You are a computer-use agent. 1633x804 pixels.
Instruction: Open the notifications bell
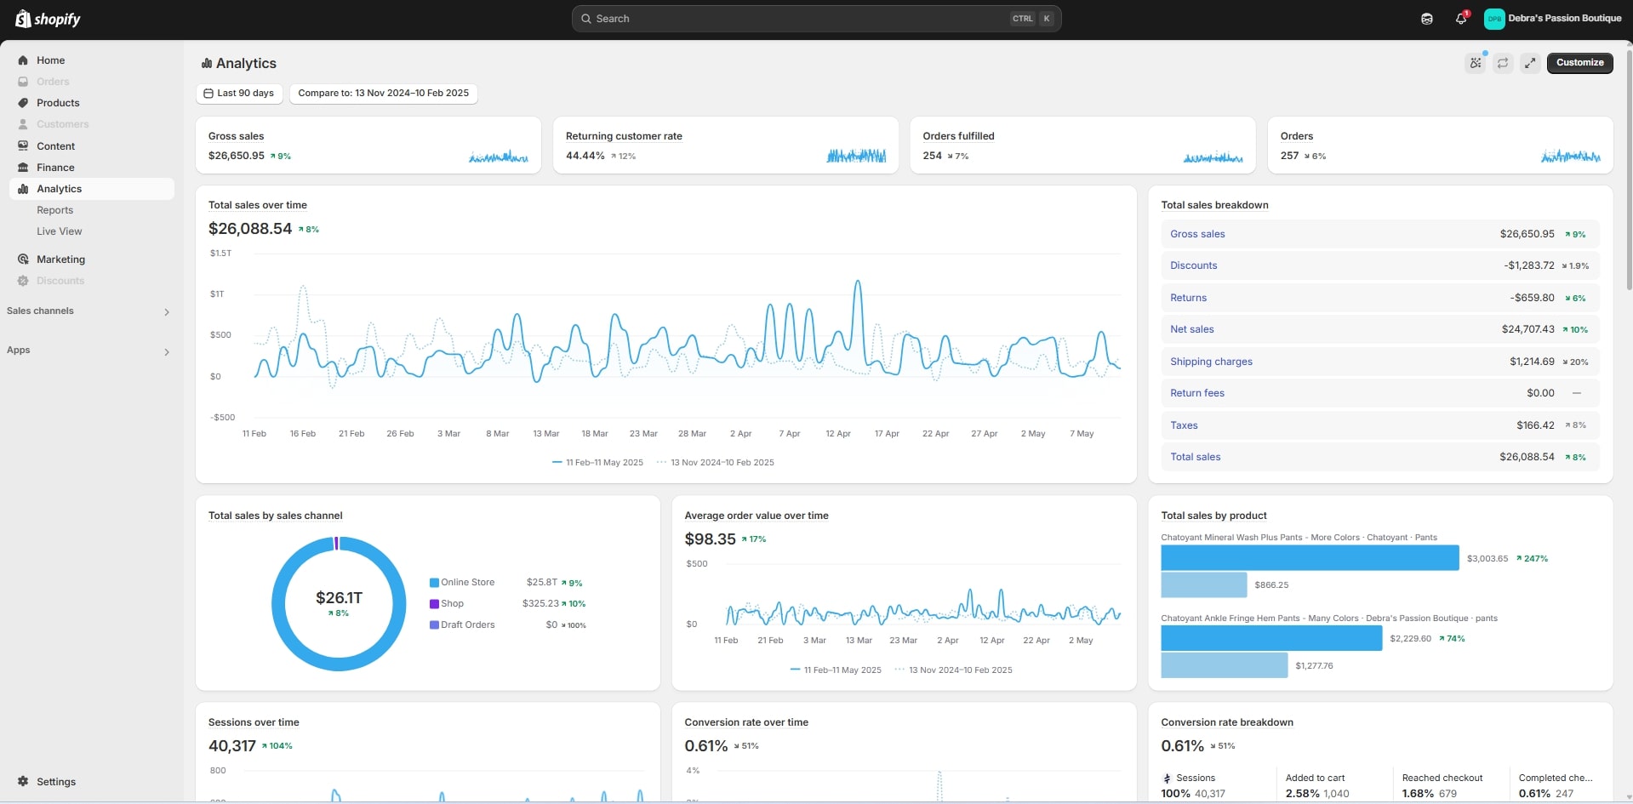(x=1460, y=19)
